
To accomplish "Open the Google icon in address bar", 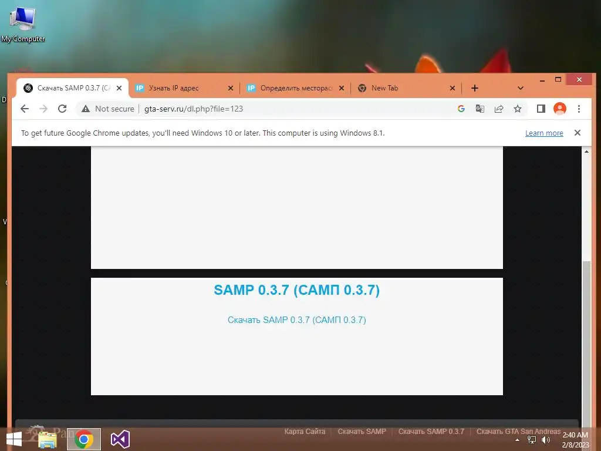I will (461, 109).
